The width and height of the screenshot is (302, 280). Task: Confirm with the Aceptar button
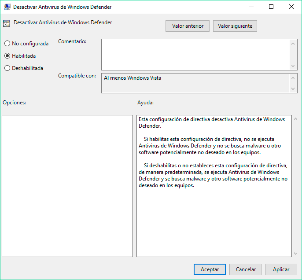(210, 269)
